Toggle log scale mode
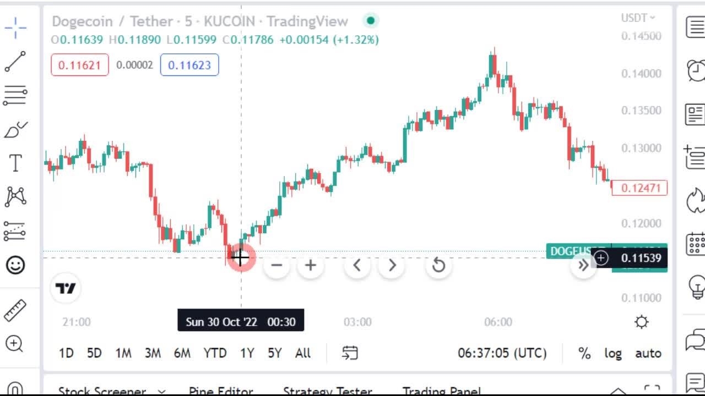The width and height of the screenshot is (705, 396). 613,353
